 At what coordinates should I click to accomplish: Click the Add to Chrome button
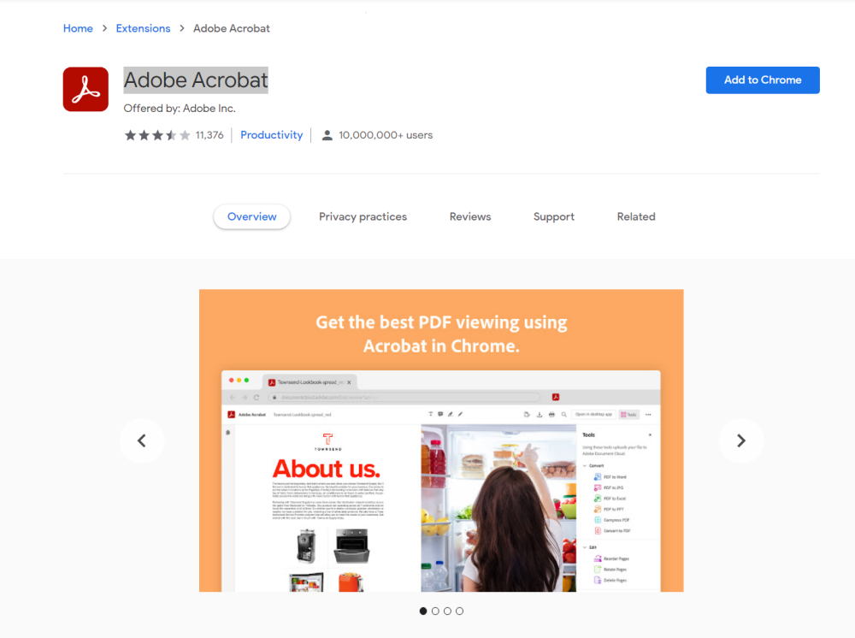pyautogui.click(x=763, y=80)
